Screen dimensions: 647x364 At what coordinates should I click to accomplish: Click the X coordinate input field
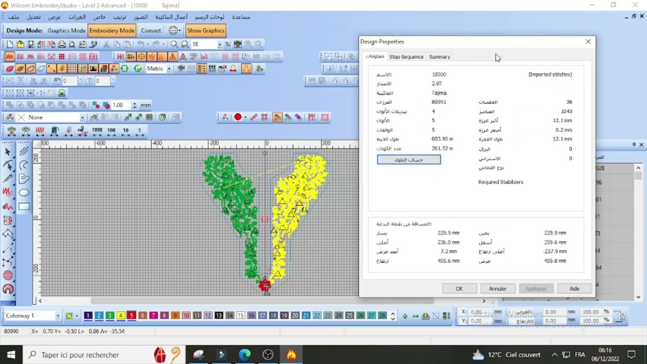481,312
